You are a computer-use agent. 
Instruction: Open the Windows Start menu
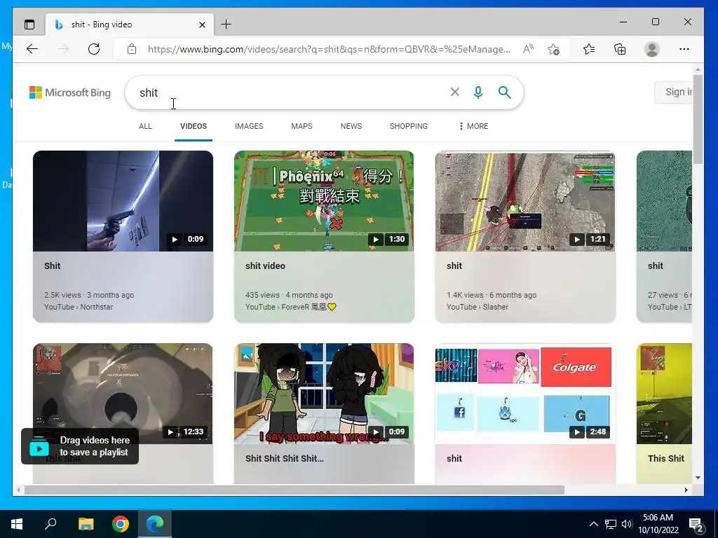pos(17,524)
